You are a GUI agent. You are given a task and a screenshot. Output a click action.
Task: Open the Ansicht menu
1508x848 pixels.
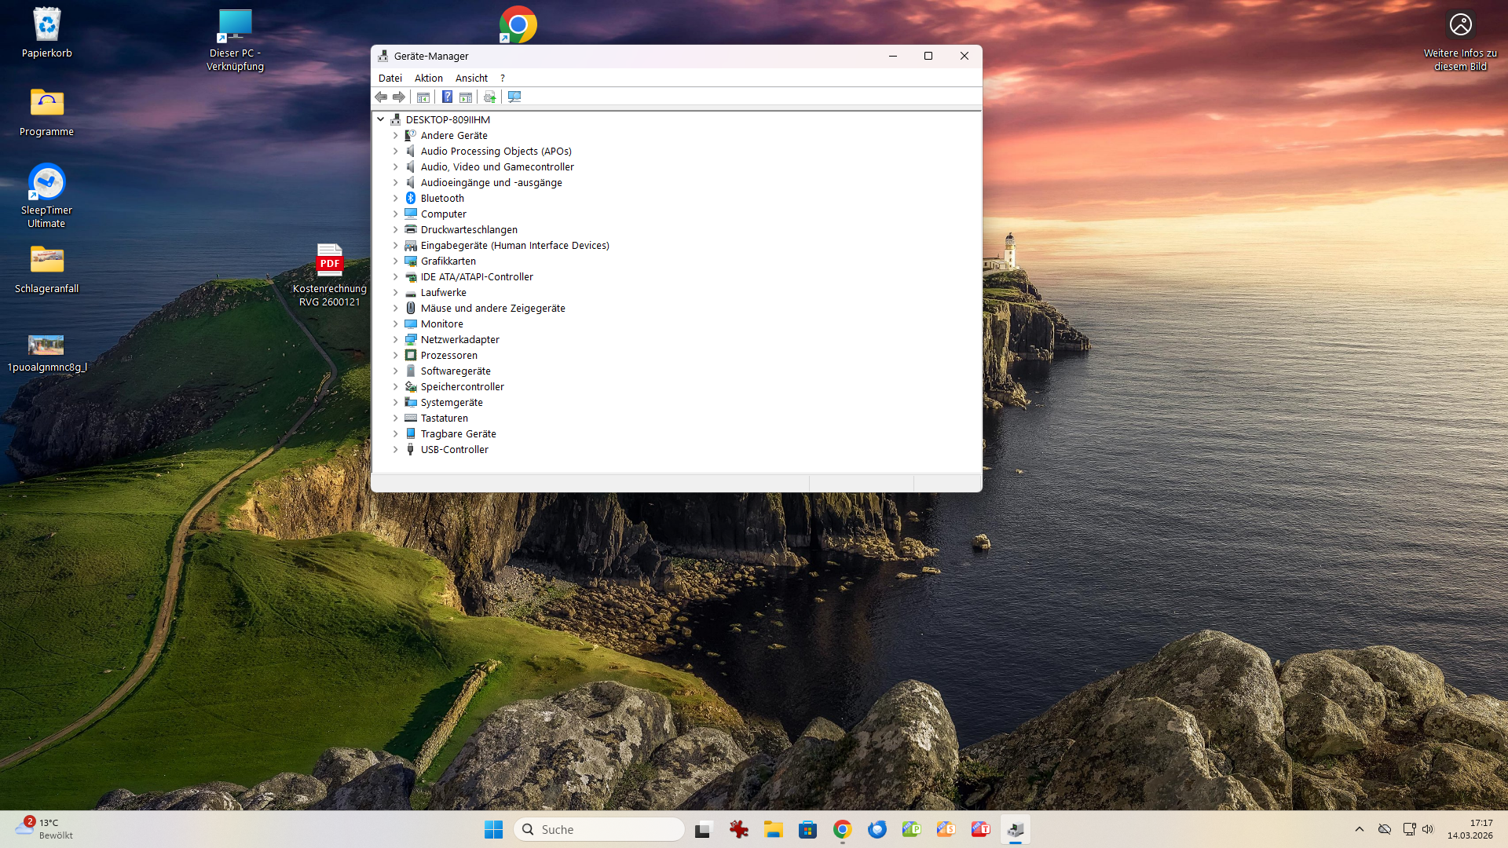(471, 78)
